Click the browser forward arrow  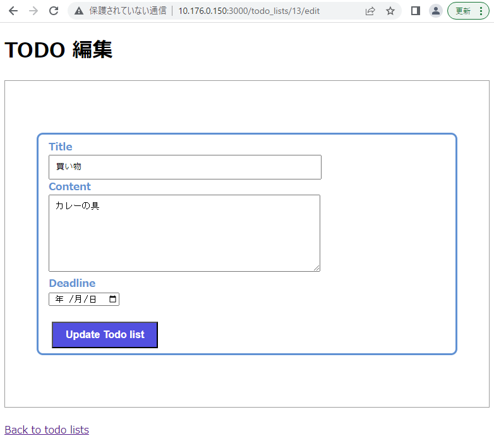(x=33, y=11)
